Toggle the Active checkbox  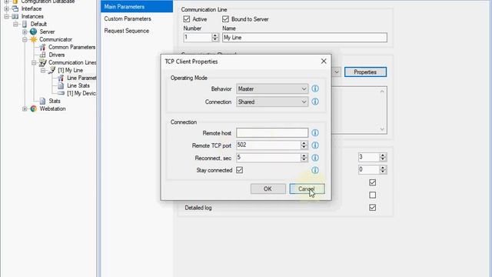[x=187, y=19]
